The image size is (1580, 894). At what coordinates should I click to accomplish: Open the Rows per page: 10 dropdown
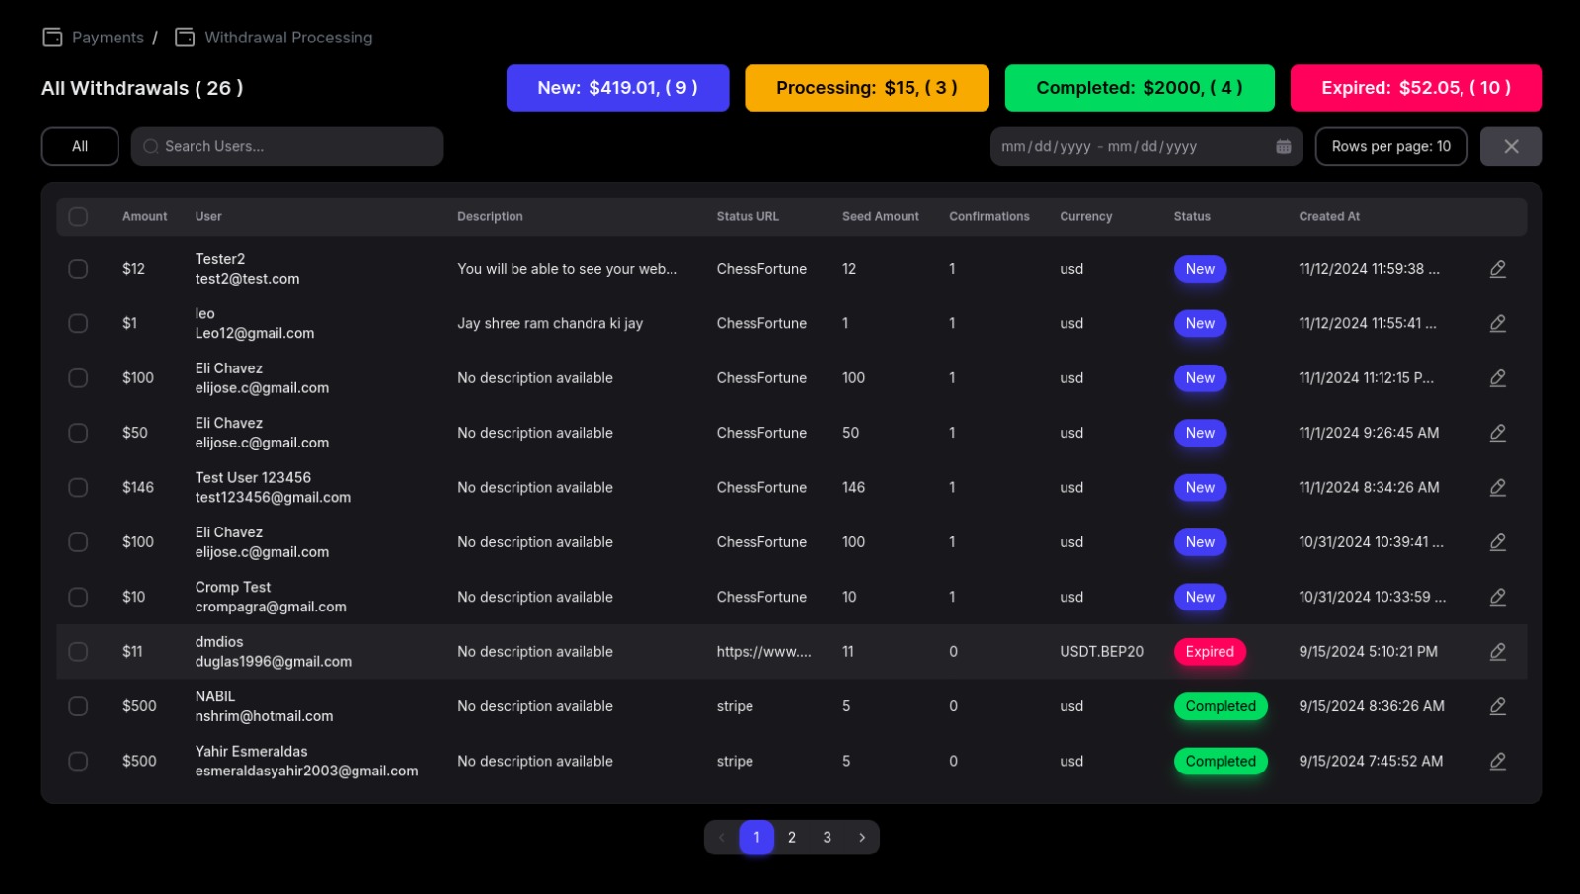(x=1390, y=147)
